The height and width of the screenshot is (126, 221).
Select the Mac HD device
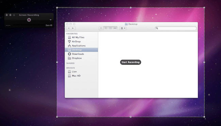pyautogui.click(x=81, y=76)
